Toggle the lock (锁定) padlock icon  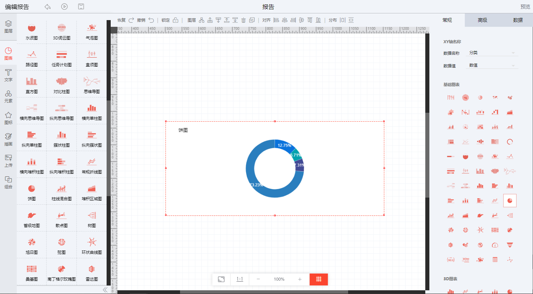[x=176, y=20]
